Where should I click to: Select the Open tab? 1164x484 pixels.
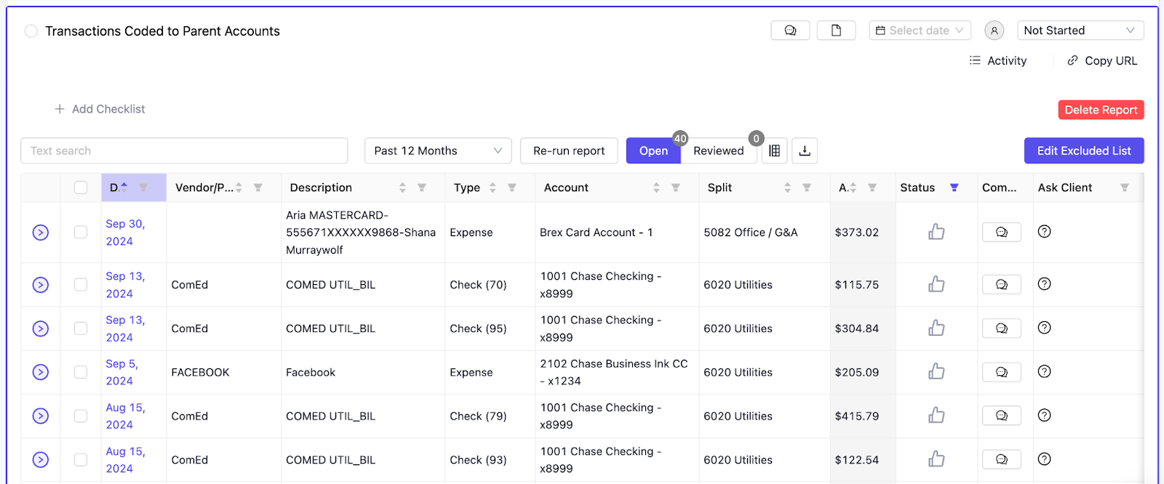(653, 150)
